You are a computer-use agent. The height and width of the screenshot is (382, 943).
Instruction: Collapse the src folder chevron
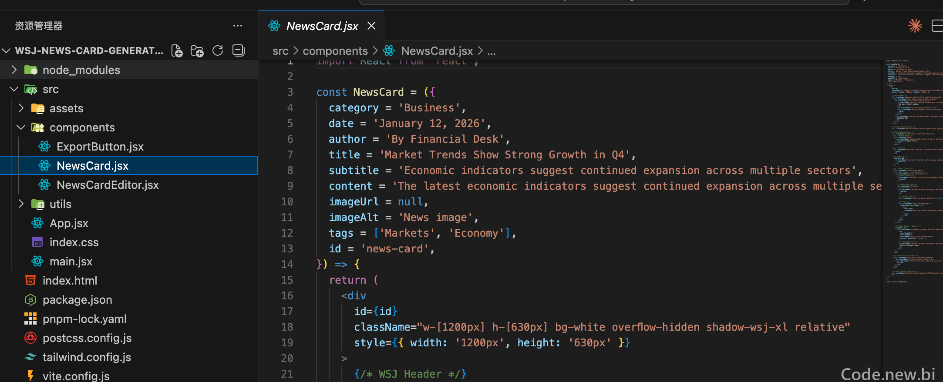tap(14, 89)
